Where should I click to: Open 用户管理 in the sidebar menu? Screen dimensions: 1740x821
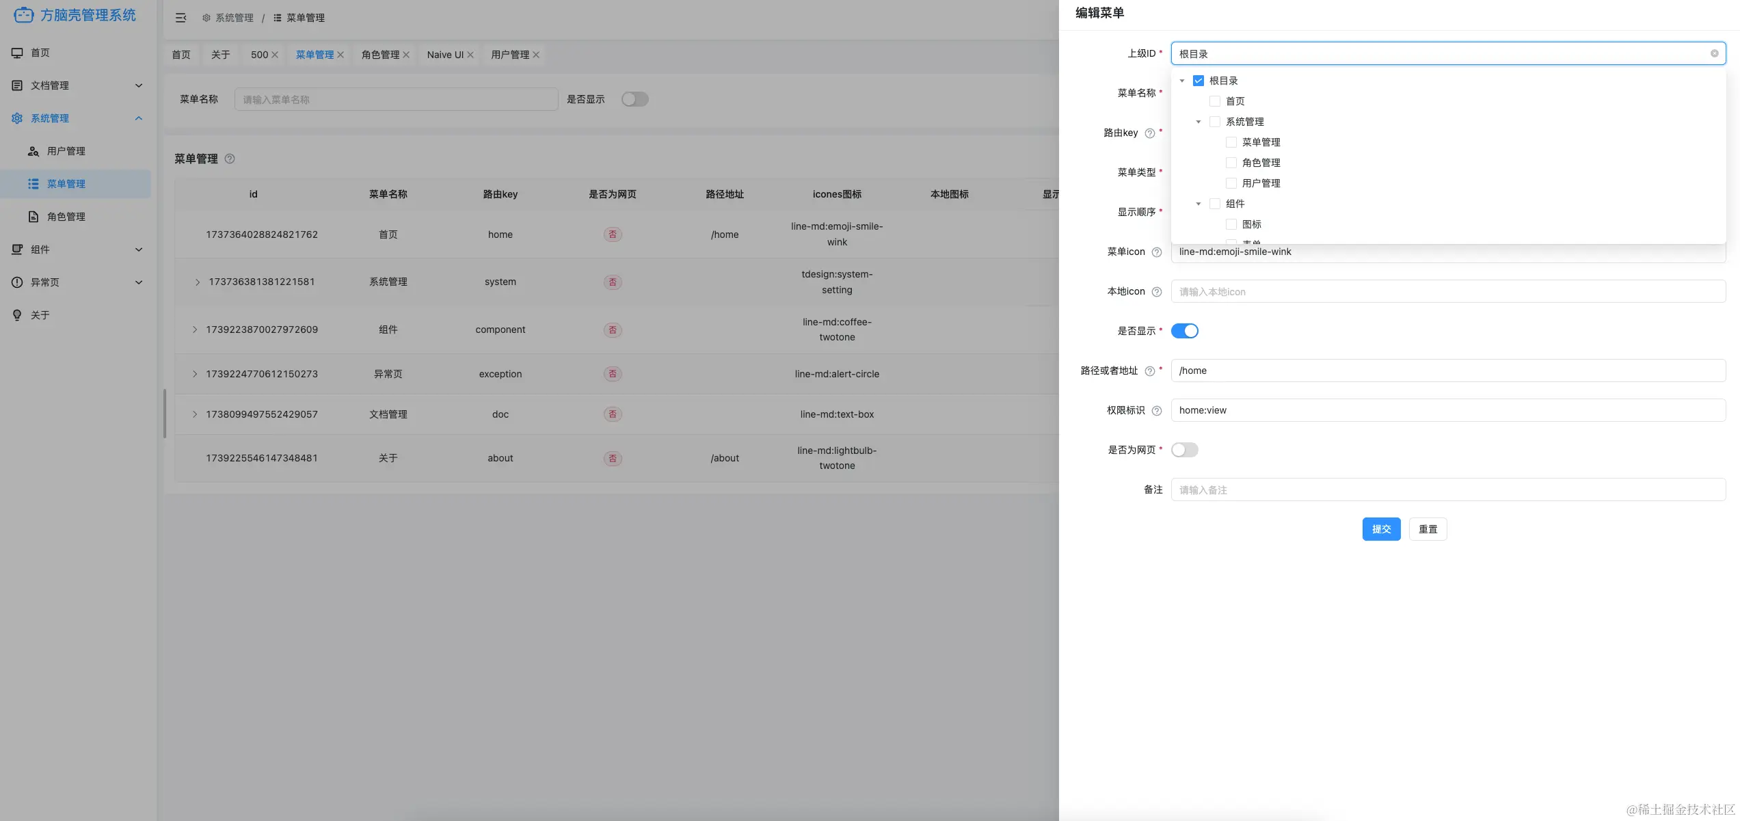(x=66, y=151)
